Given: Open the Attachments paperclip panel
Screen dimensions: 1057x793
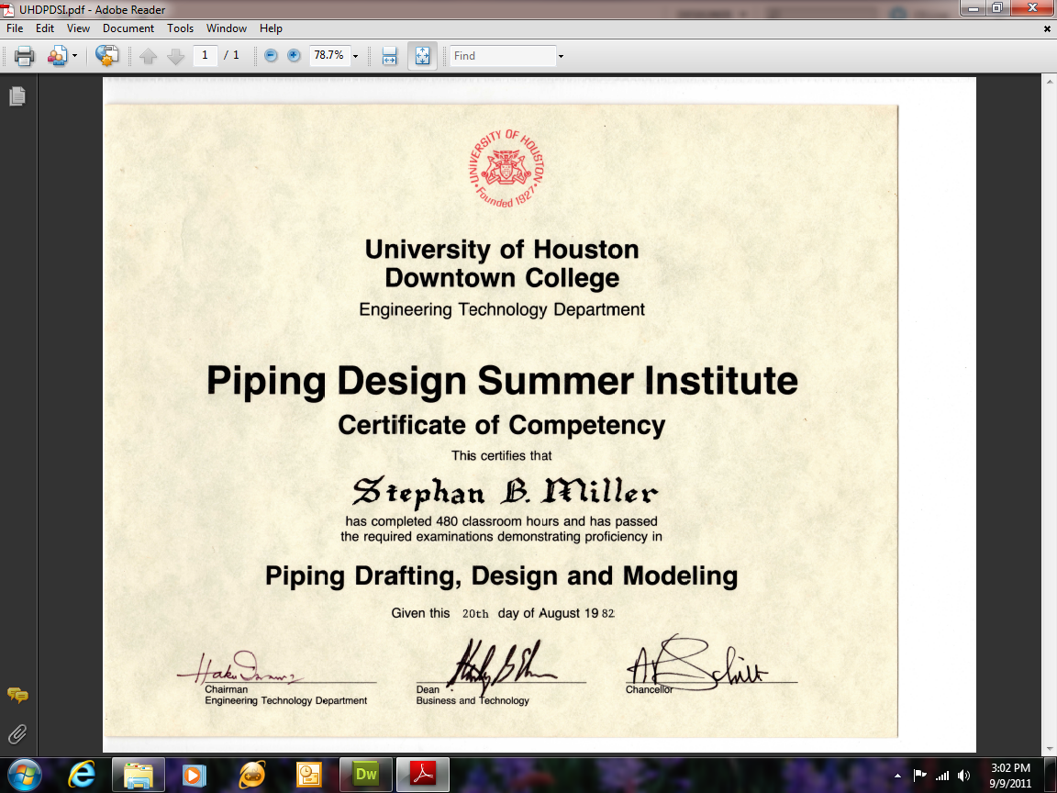Looking at the screenshot, I should [17, 733].
